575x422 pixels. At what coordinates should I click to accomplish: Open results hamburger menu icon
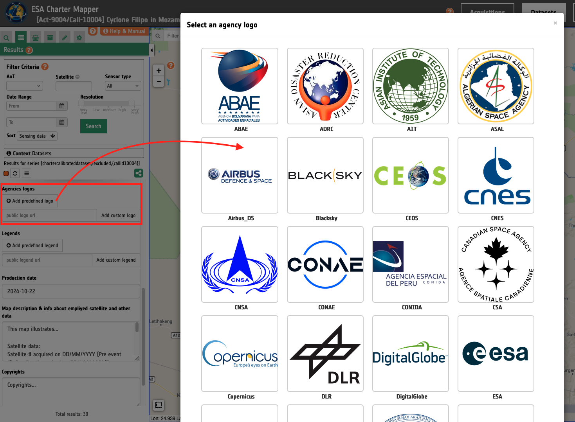pyautogui.click(x=27, y=173)
